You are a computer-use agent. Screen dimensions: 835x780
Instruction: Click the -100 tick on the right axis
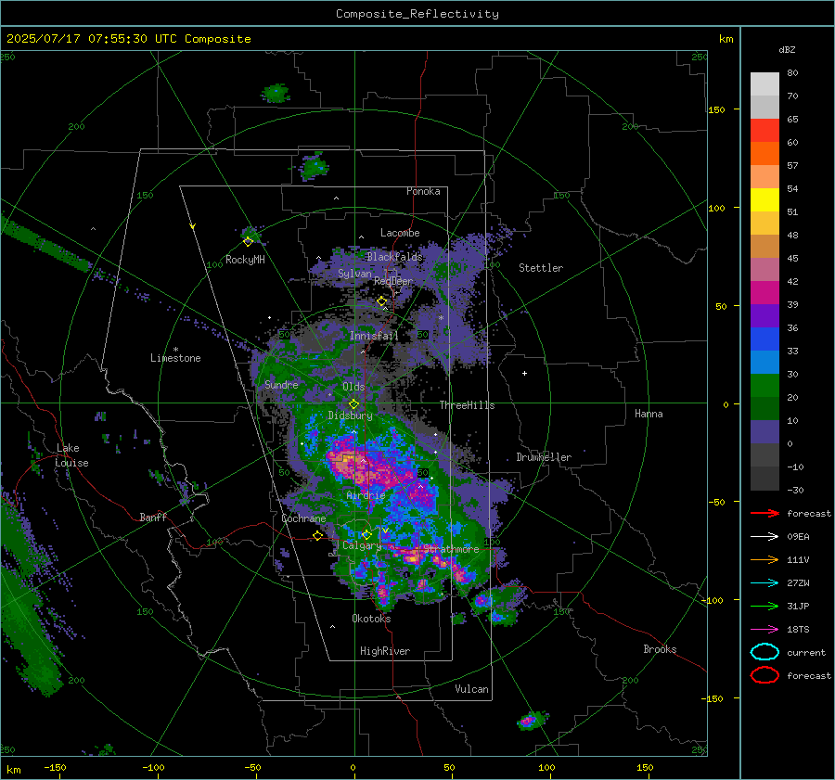(x=712, y=600)
